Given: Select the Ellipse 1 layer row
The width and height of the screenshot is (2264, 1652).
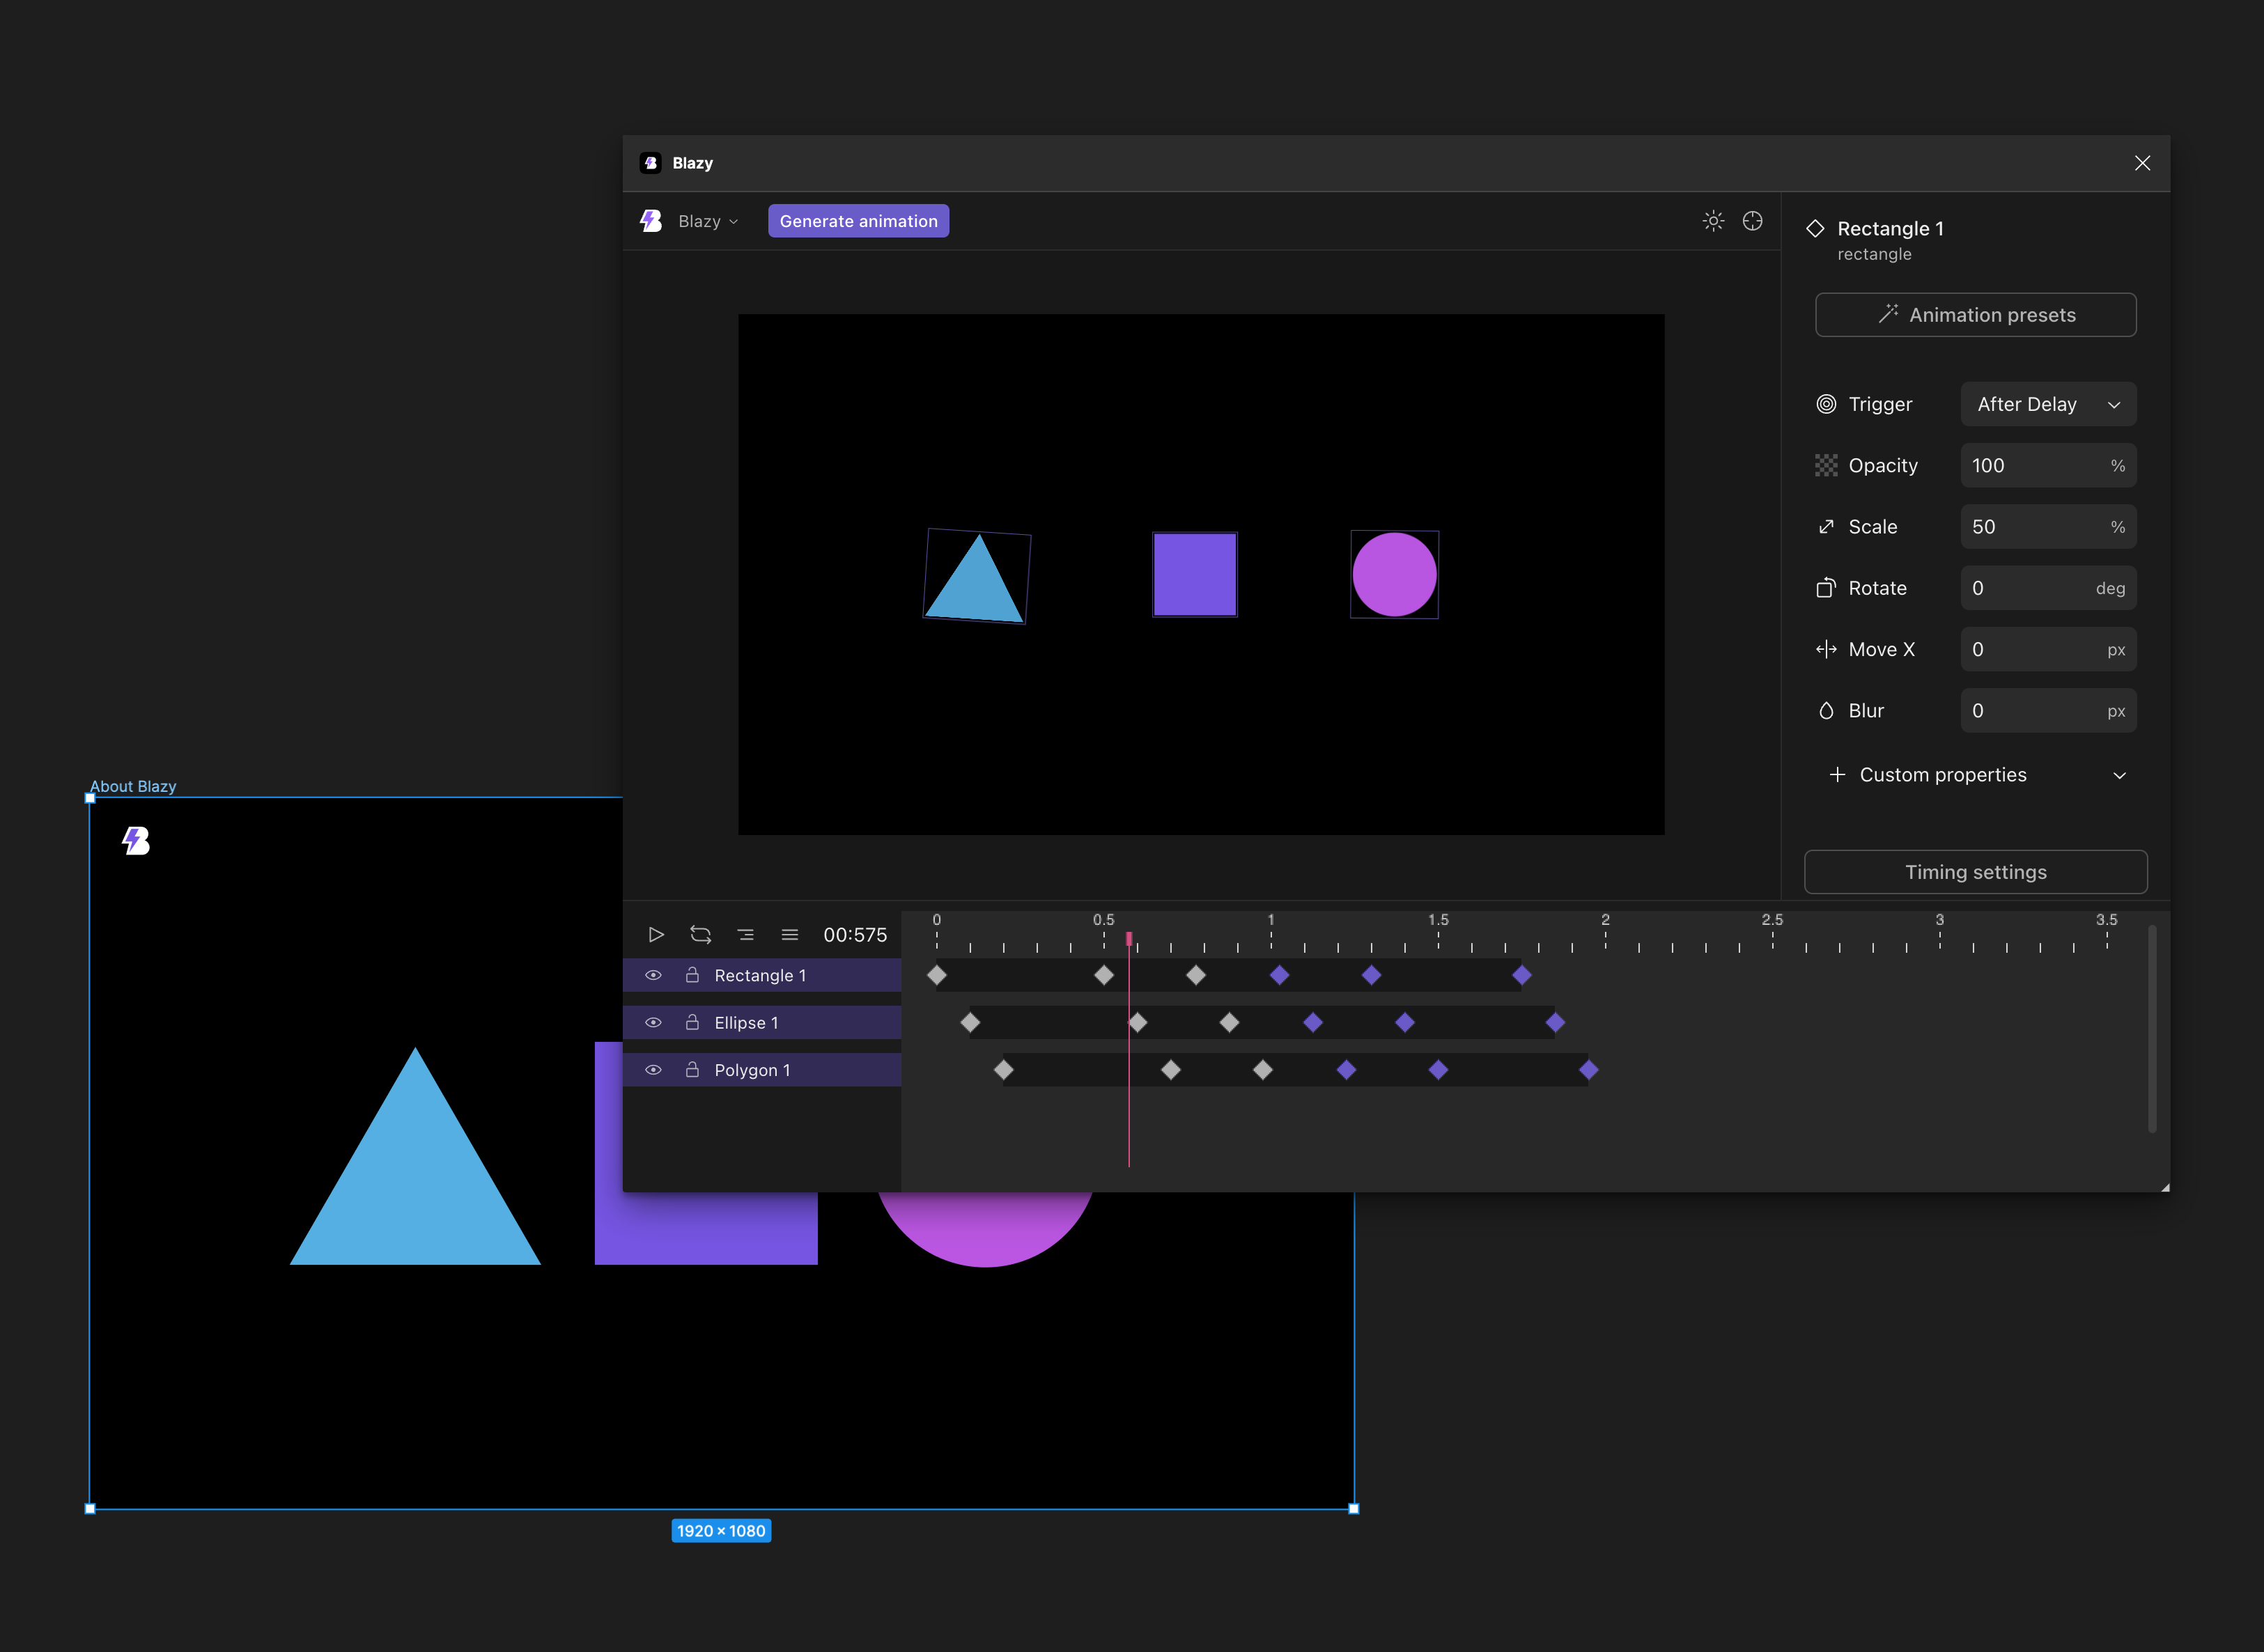Looking at the screenshot, I should 762,1023.
